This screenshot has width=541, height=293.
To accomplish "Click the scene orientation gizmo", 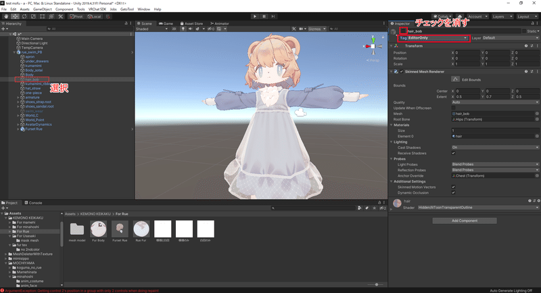I will tap(373, 46).
